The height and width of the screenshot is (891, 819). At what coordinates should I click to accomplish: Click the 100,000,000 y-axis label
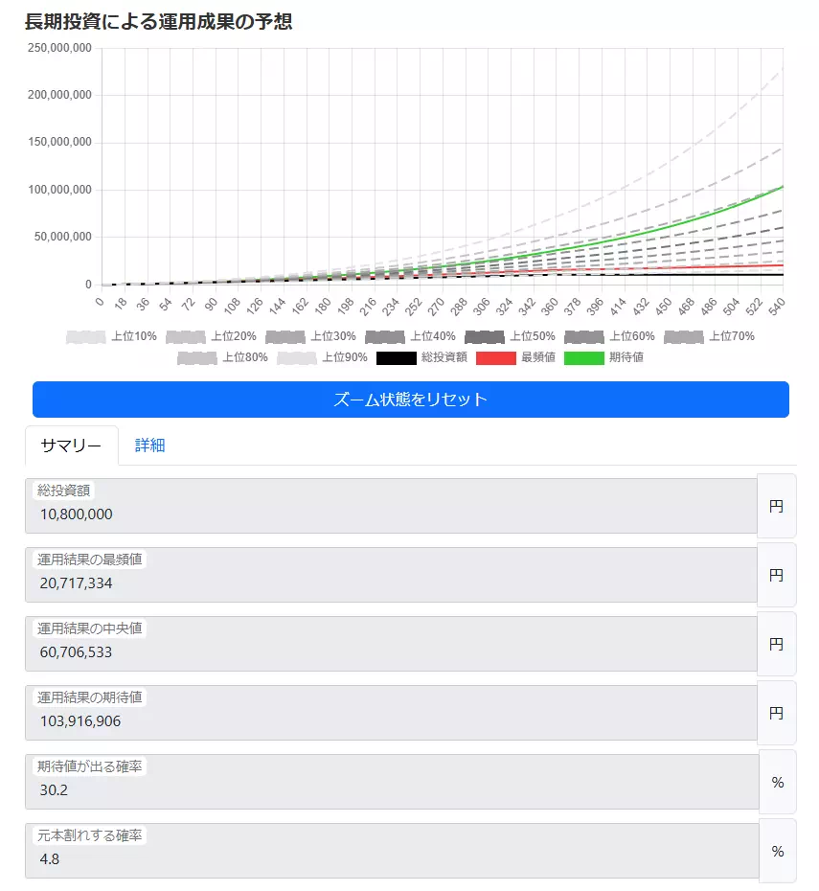point(59,190)
